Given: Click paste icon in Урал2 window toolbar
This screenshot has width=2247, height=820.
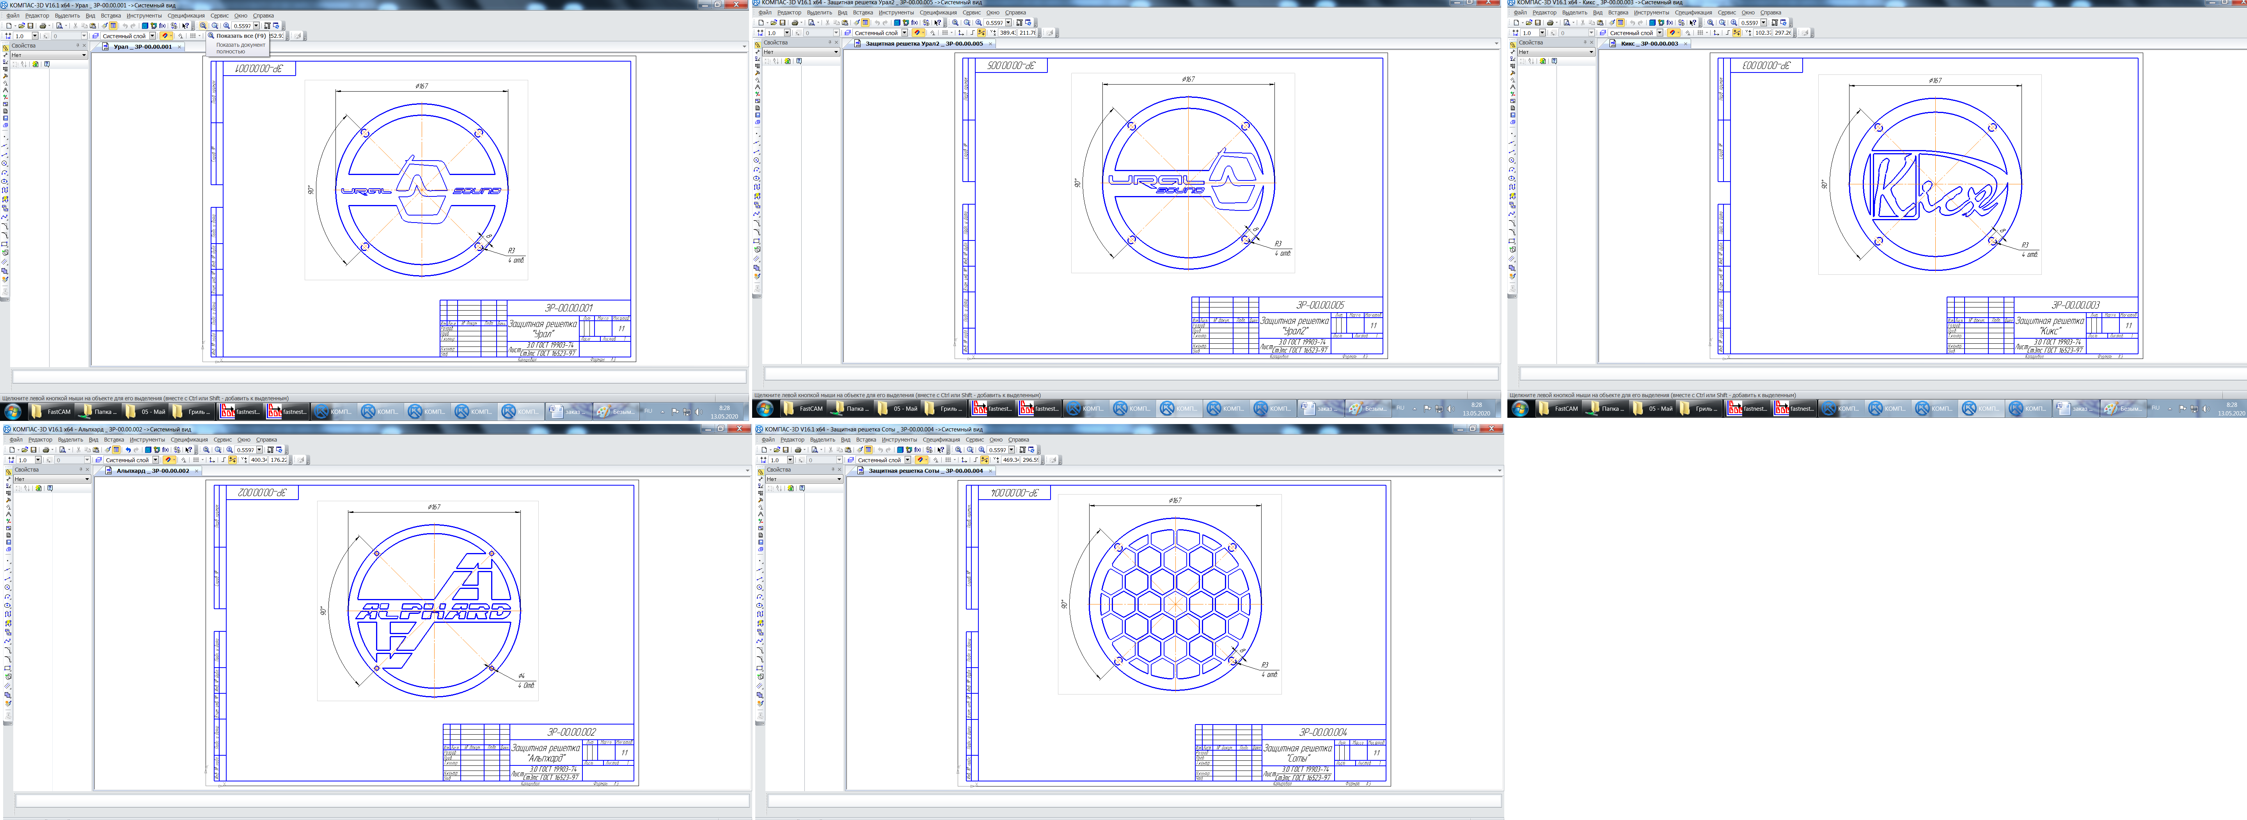Looking at the screenshot, I should tap(845, 23).
